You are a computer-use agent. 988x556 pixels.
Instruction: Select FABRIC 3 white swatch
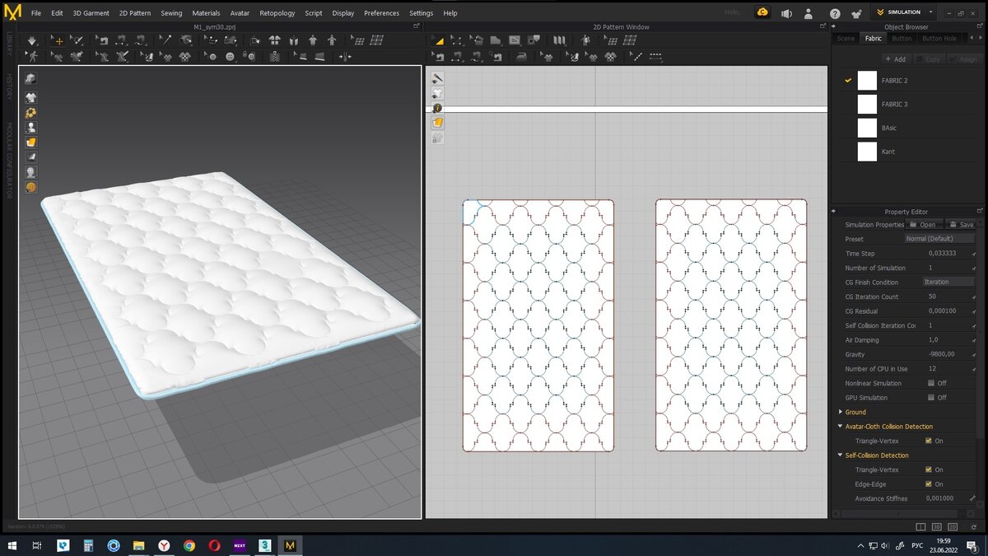coord(867,104)
